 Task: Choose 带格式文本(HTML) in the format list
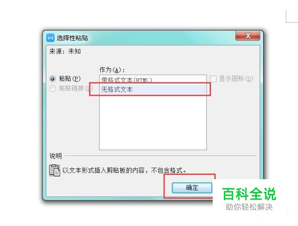pos(153,80)
